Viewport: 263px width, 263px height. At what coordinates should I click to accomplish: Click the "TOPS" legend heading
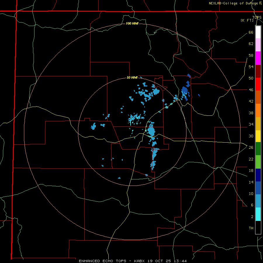coord(257,18)
